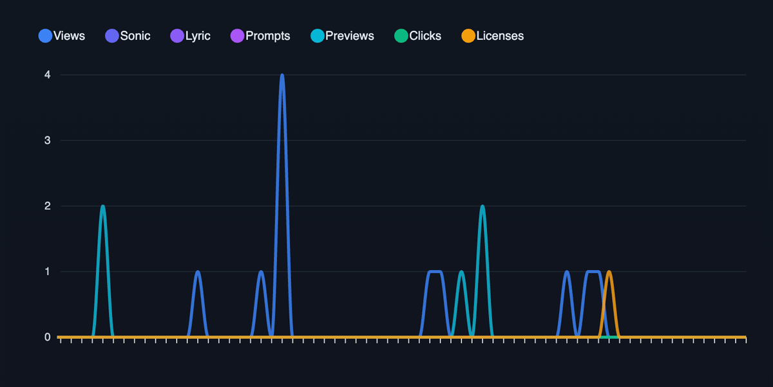Screen dimensions: 773x387
Task: Click the violet Prompts legend circle
Action: 237,36
